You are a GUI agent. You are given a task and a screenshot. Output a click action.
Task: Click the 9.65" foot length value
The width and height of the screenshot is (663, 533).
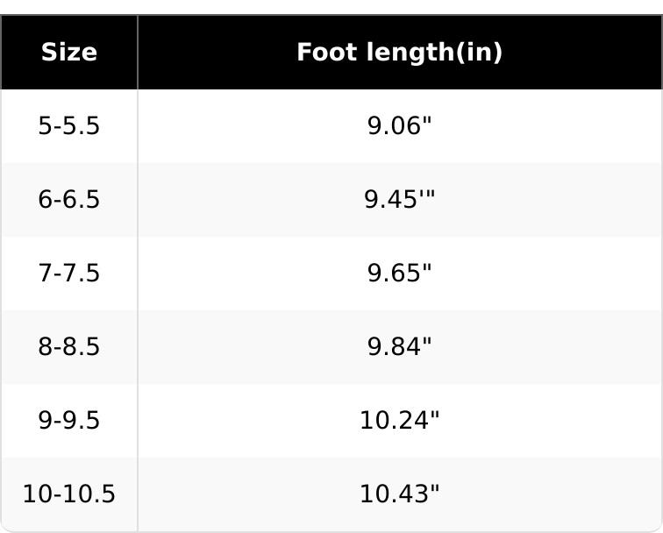[399, 274]
